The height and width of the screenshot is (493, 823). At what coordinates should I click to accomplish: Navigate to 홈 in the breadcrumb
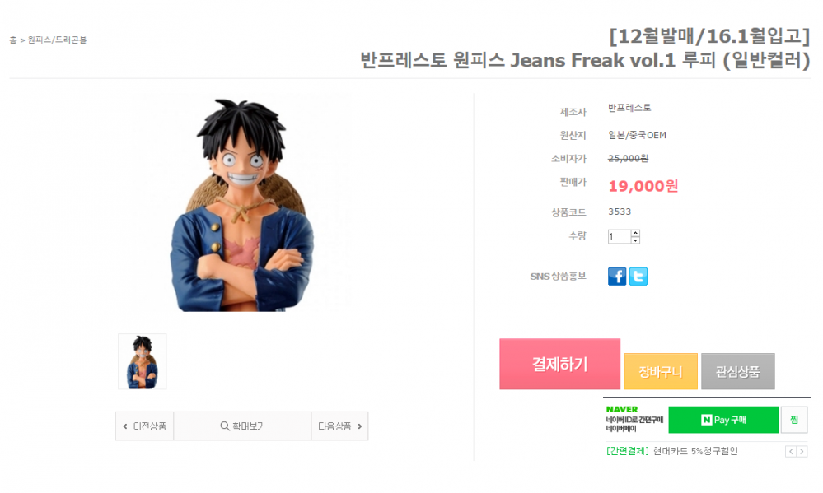12,39
